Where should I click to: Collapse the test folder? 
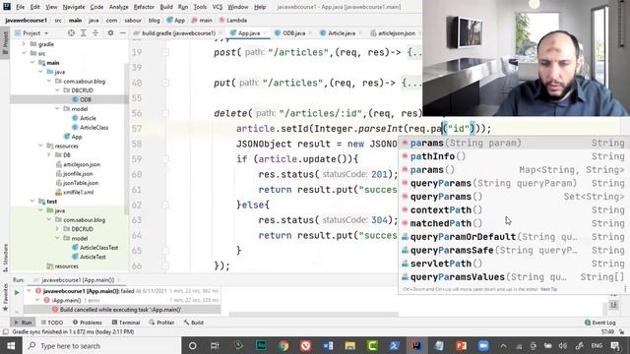pos(32,201)
